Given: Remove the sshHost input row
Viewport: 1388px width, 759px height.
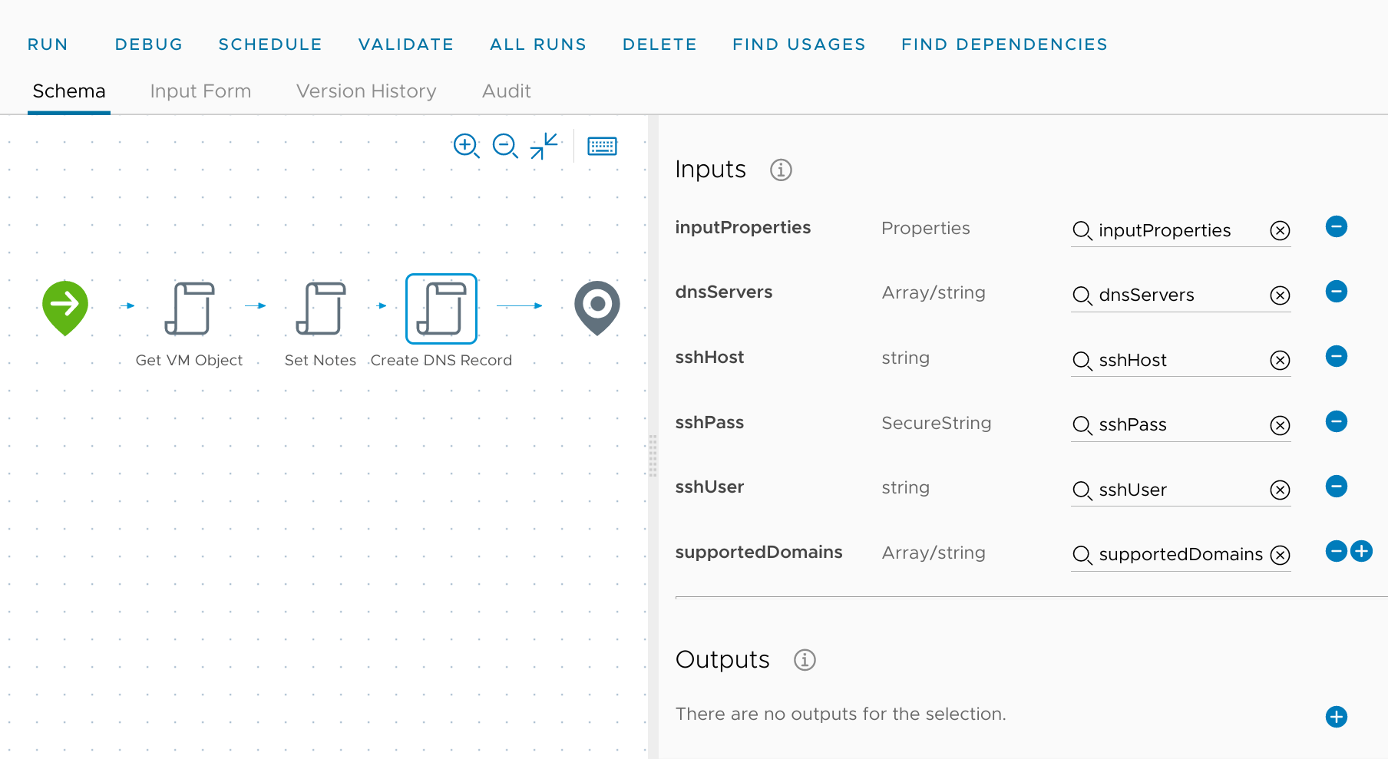Looking at the screenshot, I should [1337, 356].
